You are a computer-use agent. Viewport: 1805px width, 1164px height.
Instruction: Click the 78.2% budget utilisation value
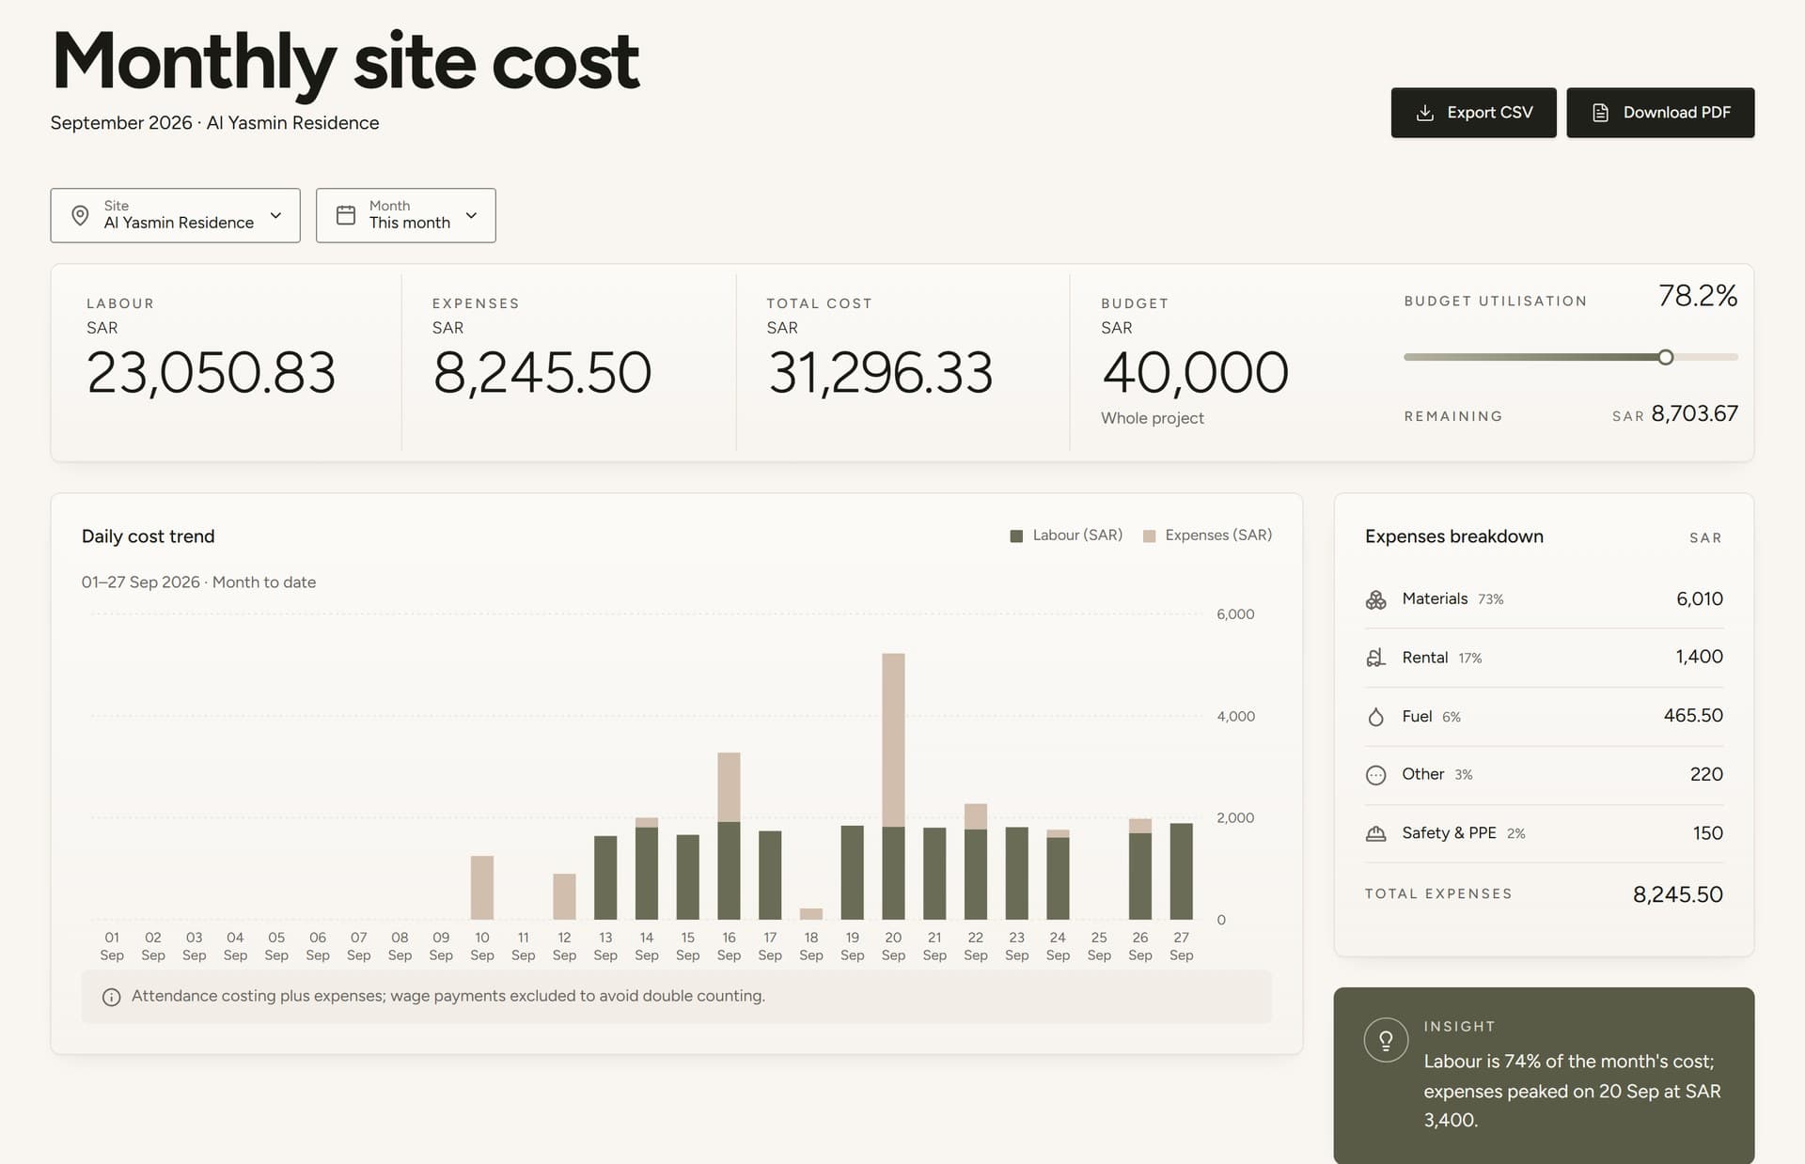coord(1698,296)
